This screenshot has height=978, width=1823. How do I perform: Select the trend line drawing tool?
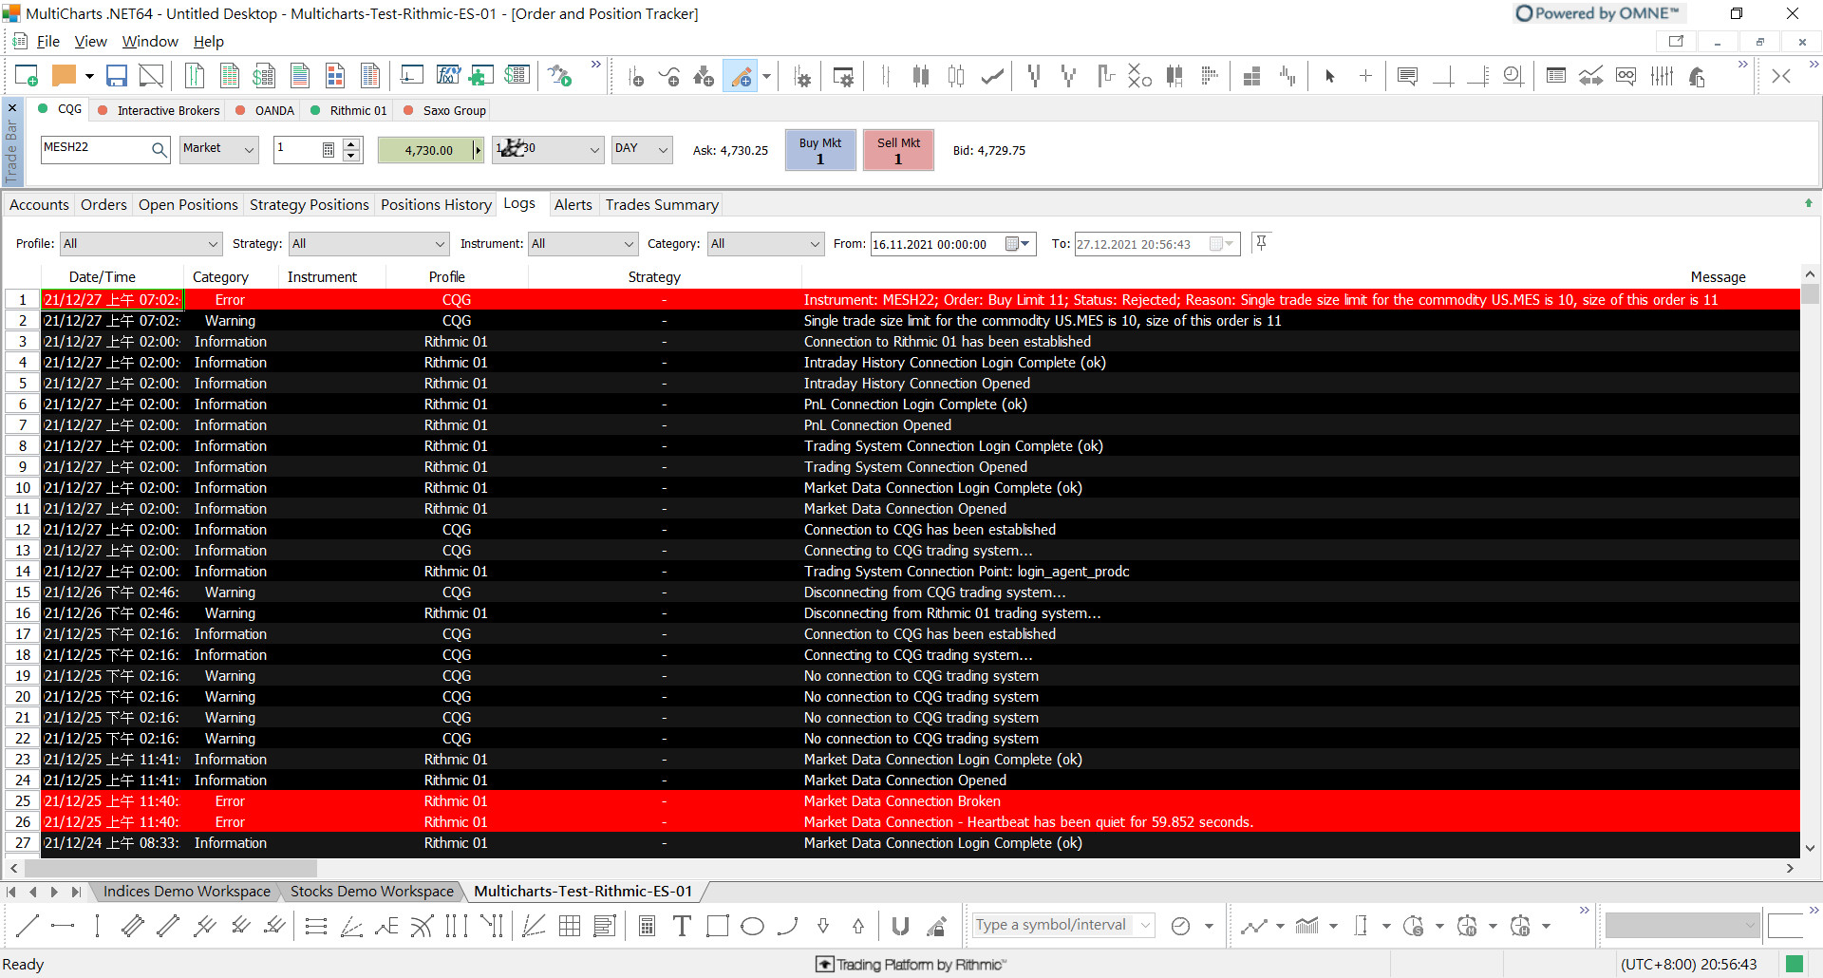(28, 926)
